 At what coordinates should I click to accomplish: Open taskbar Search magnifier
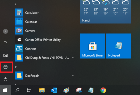17,90
